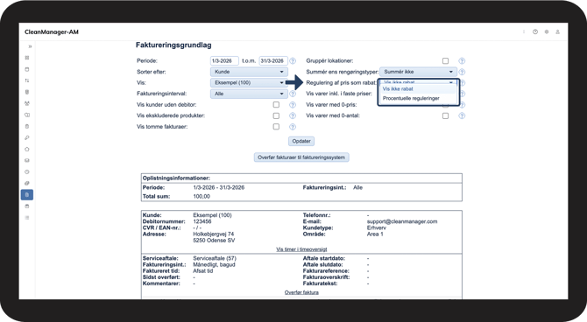This screenshot has height=322, width=587.
Task: Open the Vis timer i timeoversigt link
Action: [301, 249]
